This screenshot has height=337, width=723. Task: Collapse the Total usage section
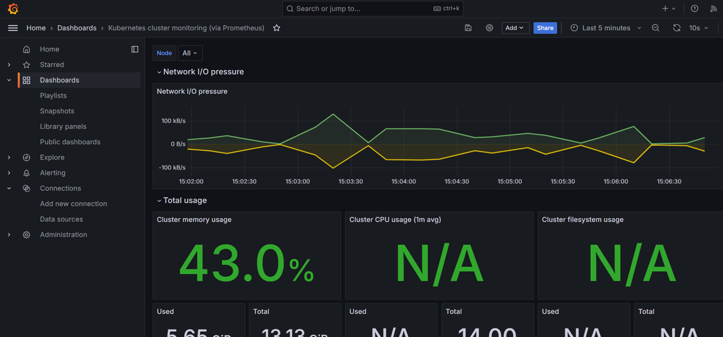coord(159,201)
